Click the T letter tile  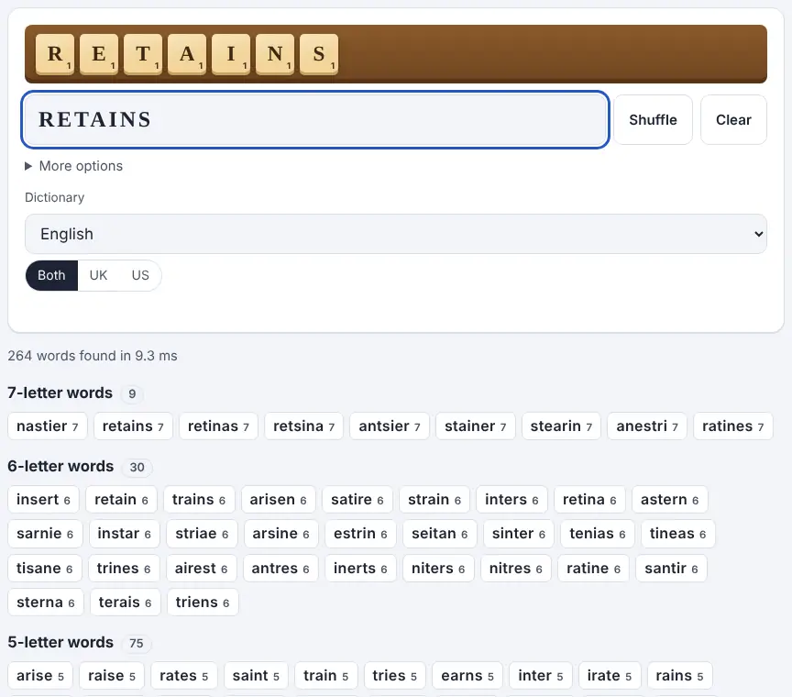pos(143,54)
